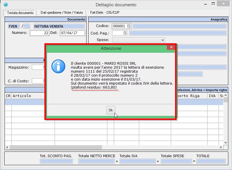Switch to Dati spedizione / Note / Valuta tab
Screen dimensions: 232x170
click(x=61, y=13)
